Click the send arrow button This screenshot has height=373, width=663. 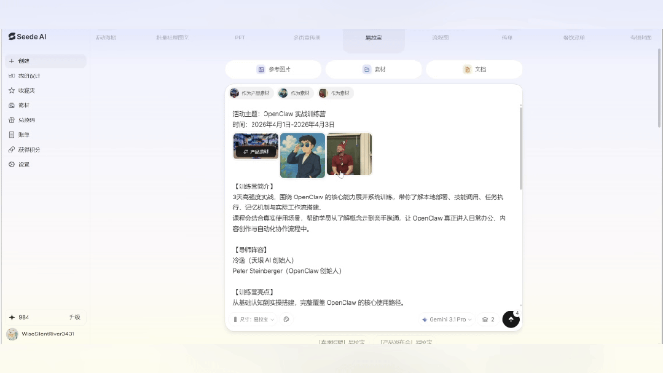click(511, 320)
